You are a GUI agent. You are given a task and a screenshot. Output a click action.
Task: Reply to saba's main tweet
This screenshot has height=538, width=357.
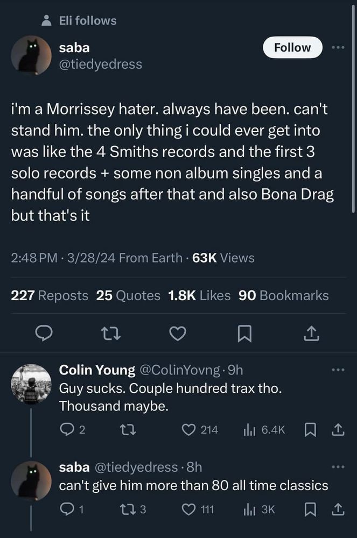pos(43,335)
